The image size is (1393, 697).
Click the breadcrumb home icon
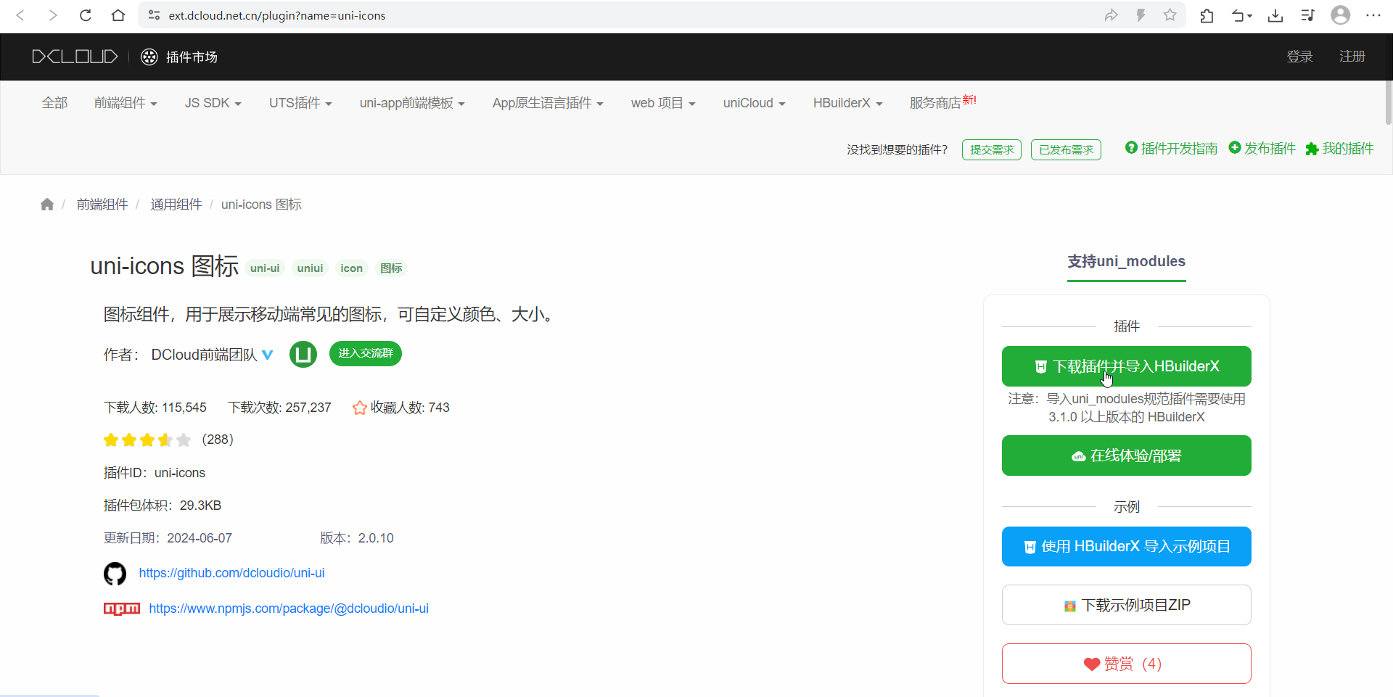(x=47, y=205)
